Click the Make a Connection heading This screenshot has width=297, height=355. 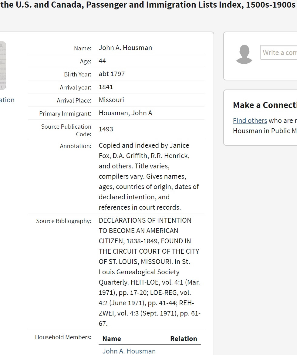265,105
